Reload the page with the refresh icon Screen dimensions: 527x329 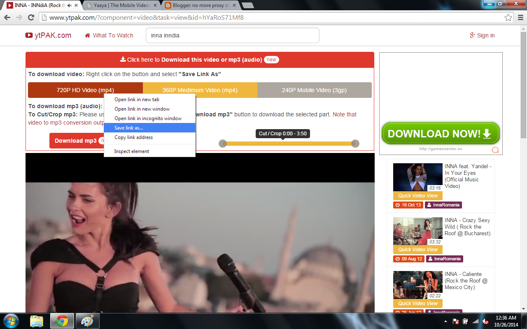point(31,18)
